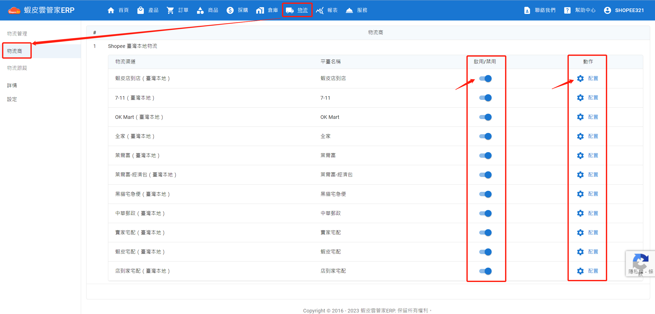The width and height of the screenshot is (655, 314).
Task: Switch off the OK Mart channel
Action: 485,117
